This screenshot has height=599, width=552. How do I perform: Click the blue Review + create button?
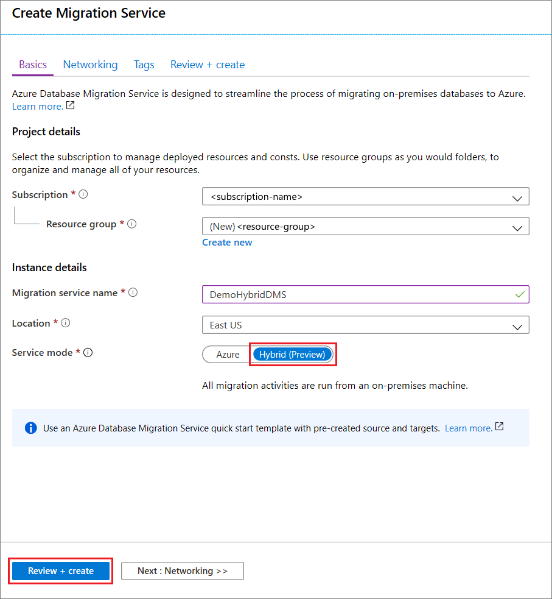61,571
